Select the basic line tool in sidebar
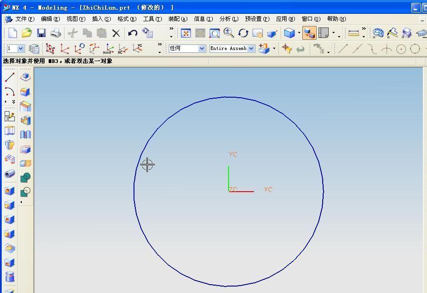 coord(9,77)
